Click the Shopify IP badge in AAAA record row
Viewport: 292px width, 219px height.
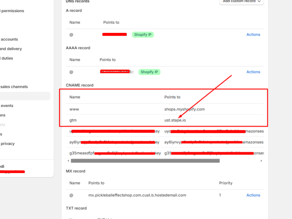149,72
